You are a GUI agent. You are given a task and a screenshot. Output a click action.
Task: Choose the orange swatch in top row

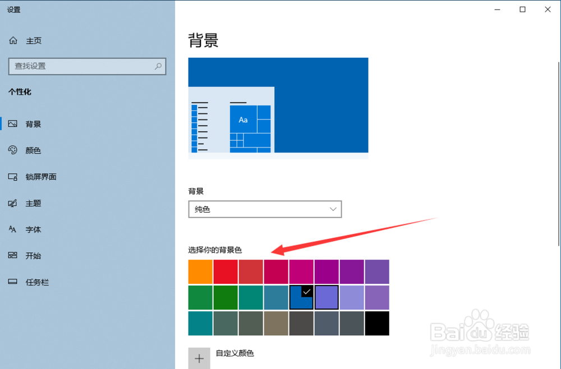pos(200,271)
